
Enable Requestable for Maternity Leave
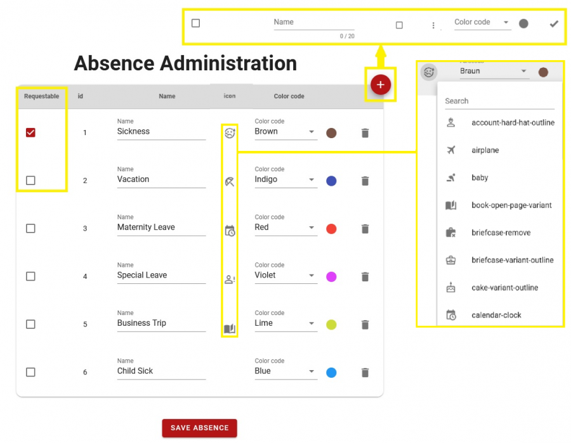30,228
